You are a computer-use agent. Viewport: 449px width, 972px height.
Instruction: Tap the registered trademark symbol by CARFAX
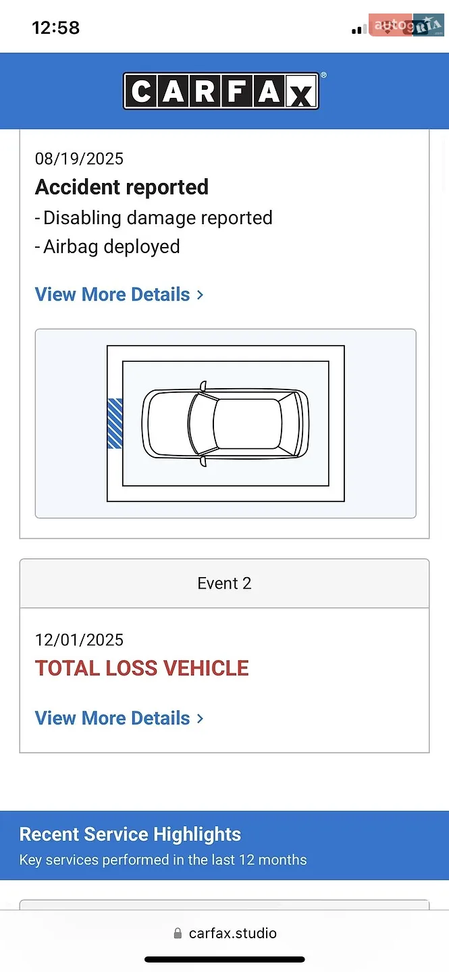pyautogui.click(x=323, y=76)
